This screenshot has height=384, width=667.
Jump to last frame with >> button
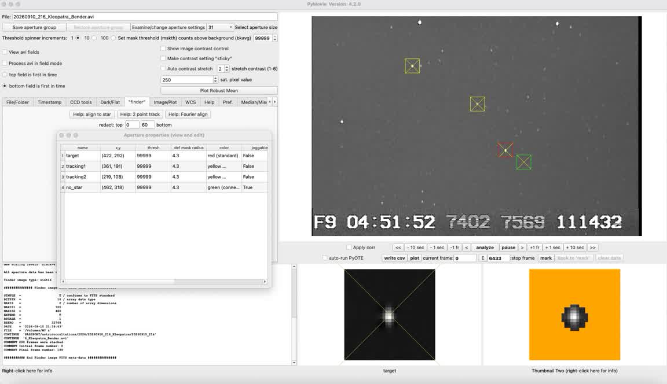click(592, 248)
